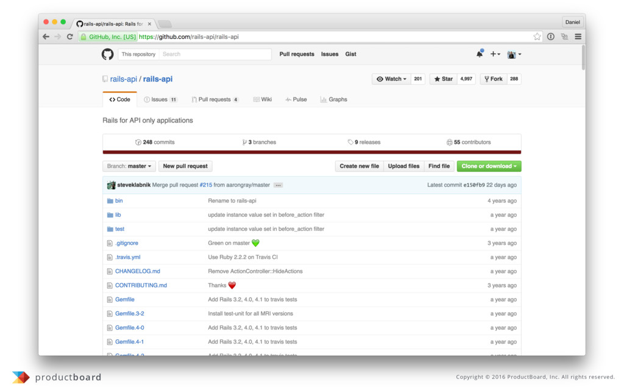Viewport: 624px width, 390px height.
Task: Open the Graphs tab
Action: pyautogui.click(x=334, y=99)
